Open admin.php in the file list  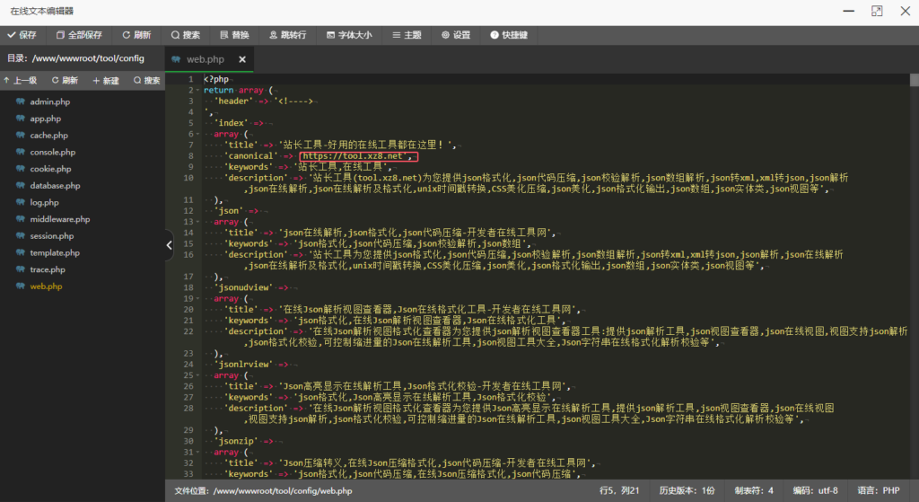pos(50,101)
